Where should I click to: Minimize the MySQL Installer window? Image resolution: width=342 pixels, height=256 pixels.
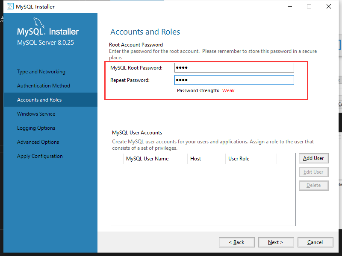point(289,6)
